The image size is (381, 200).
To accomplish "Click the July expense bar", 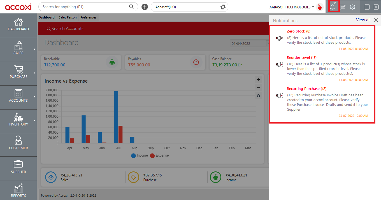I will coord(120,134).
